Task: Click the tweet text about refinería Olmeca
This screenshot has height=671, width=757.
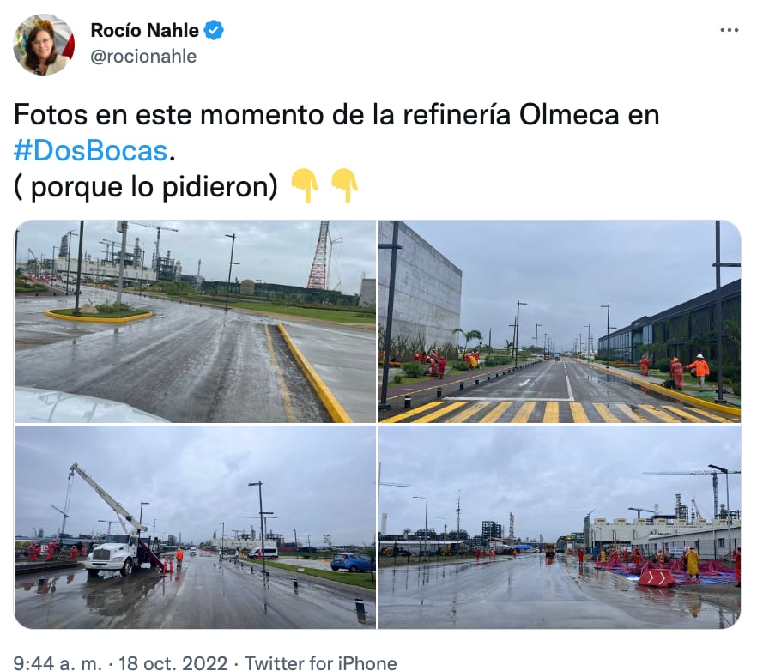Action: (x=336, y=151)
